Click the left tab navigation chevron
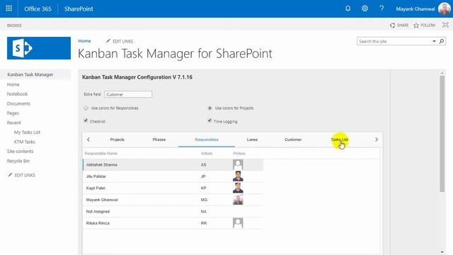The image size is (453, 255). 88,140
